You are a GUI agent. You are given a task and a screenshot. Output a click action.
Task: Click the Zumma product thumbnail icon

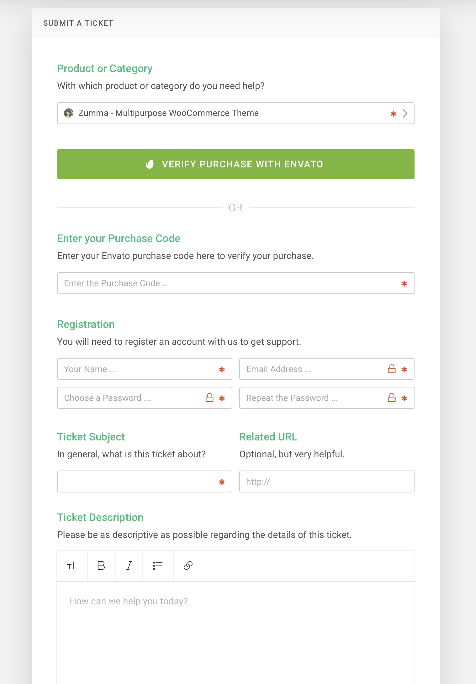click(69, 113)
